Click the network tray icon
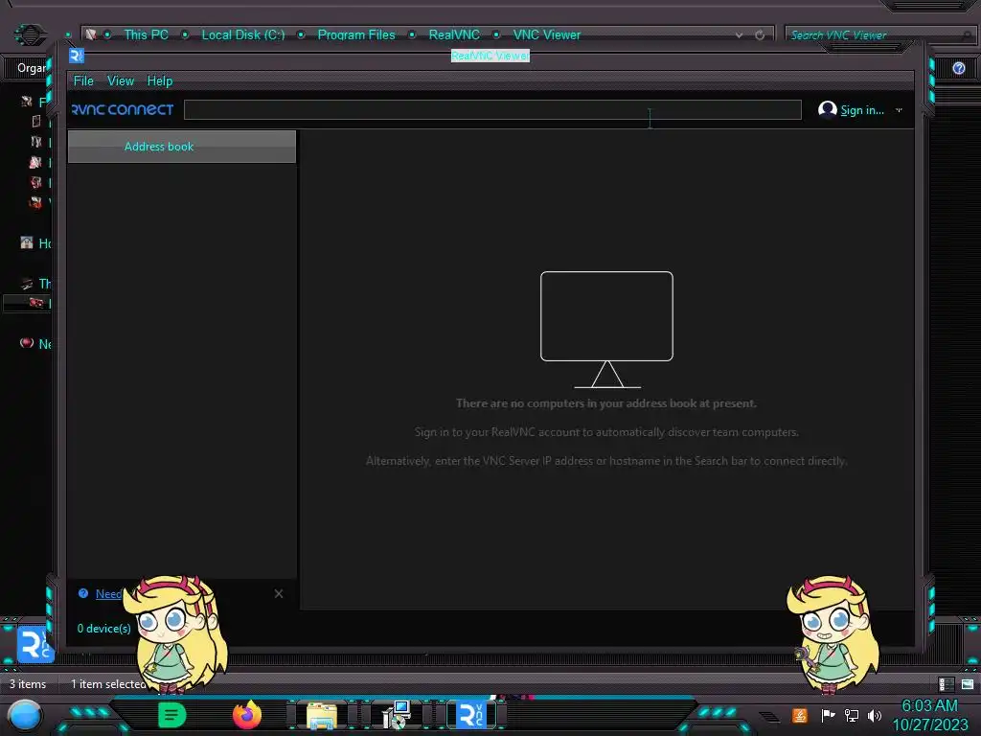This screenshot has height=736, width=981. (851, 715)
